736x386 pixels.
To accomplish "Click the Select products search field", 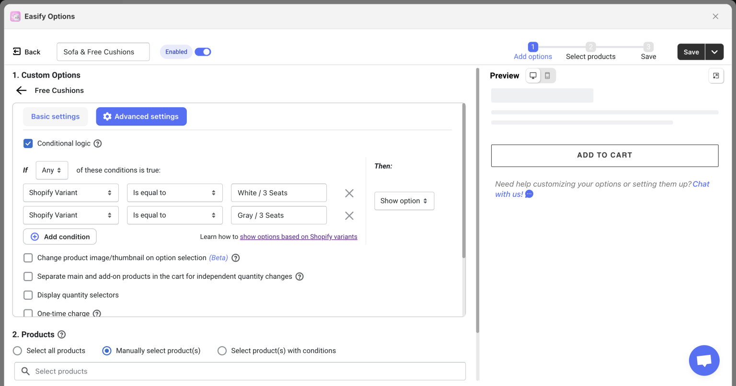I will [240, 371].
